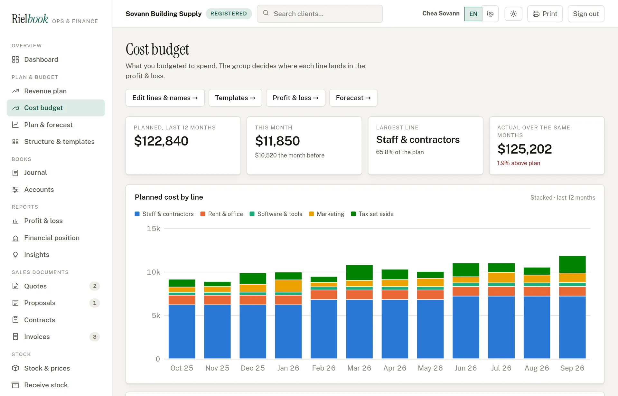The width and height of the screenshot is (618, 396).
Task: Click Sign out button
Action: [x=586, y=14]
